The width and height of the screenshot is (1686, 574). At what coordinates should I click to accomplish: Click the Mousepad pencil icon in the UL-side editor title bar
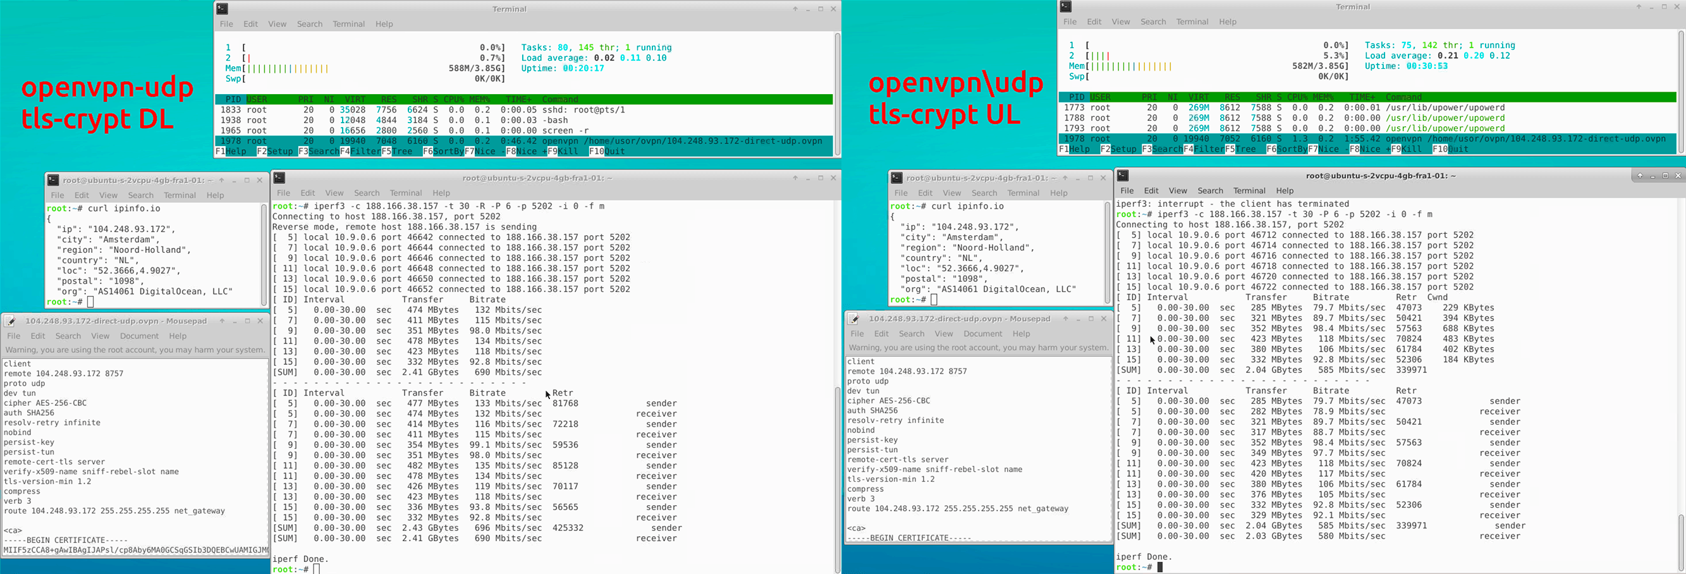(x=853, y=319)
